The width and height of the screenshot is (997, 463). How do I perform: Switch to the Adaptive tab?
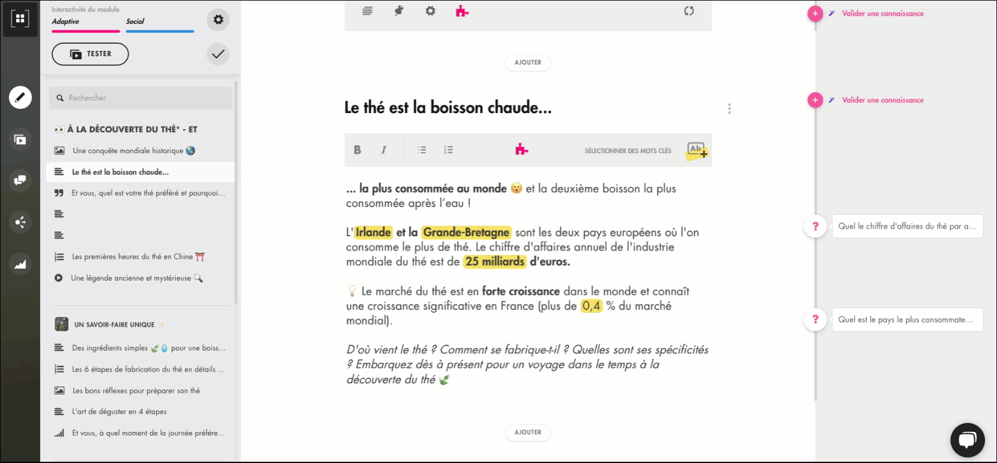pyautogui.click(x=65, y=22)
